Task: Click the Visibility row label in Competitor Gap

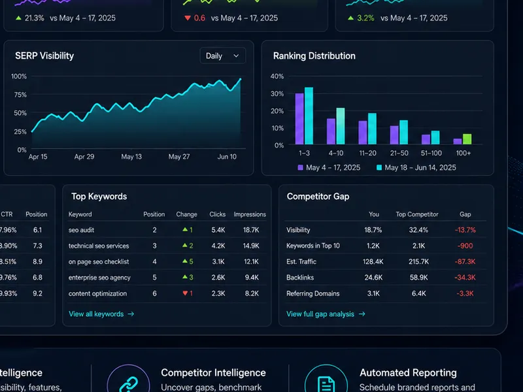Action: coord(298,230)
